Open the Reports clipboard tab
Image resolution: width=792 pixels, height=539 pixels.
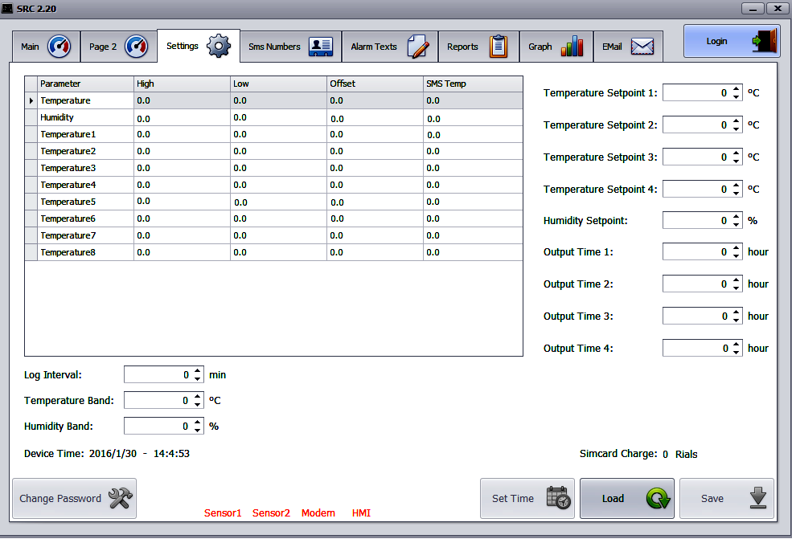[478, 47]
